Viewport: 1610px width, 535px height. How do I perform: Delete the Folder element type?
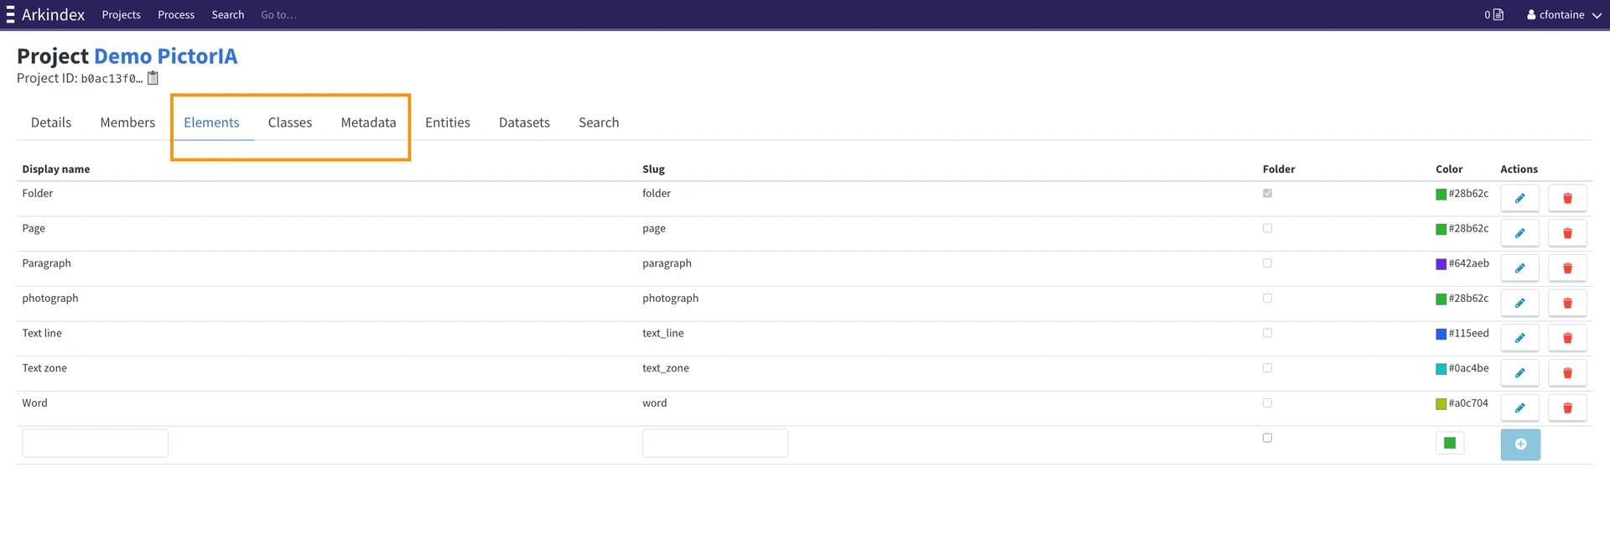tap(1567, 199)
